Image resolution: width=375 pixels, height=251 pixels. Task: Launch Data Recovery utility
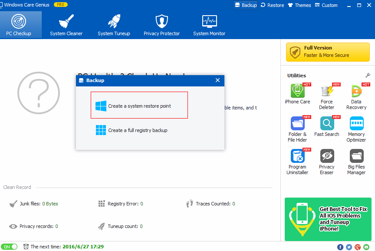(356, 96)
